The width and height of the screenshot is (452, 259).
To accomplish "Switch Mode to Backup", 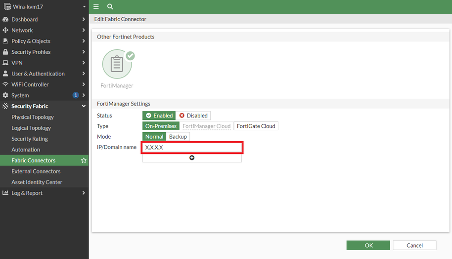I will [178, 137].
